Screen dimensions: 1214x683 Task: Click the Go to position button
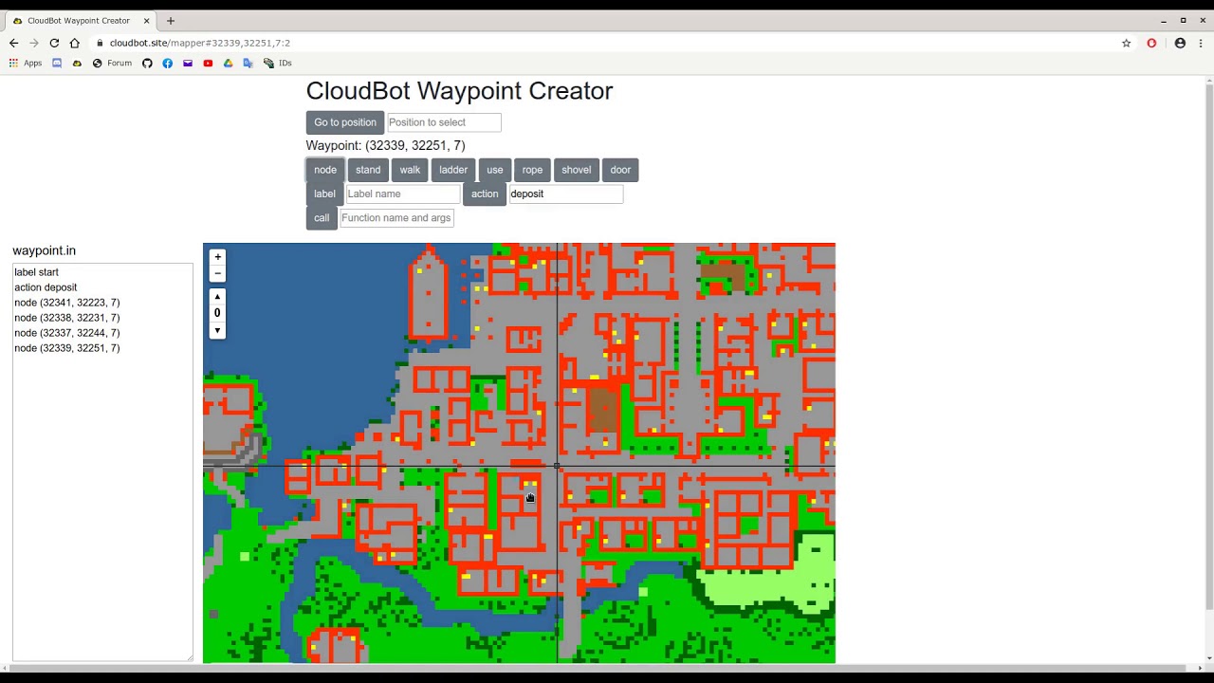345,122
